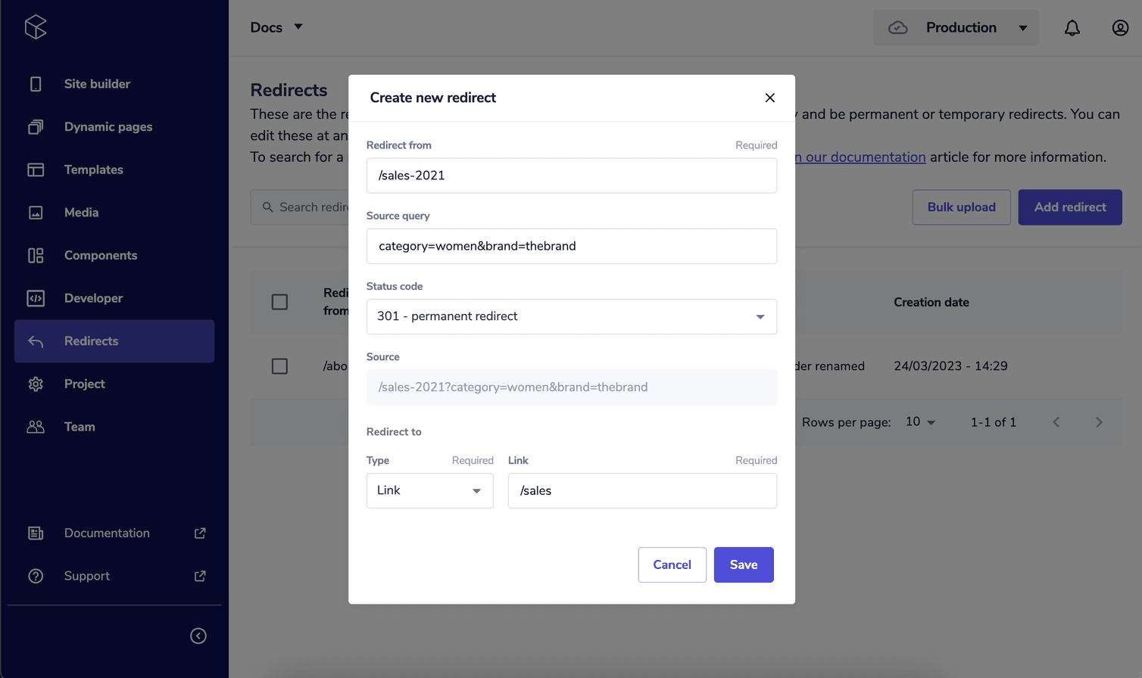
Task: Collapse the sidebar with the chevron icon
Action: click(198, 636)
